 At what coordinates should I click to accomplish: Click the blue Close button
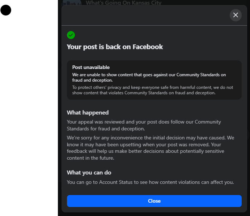coord(154,201)
